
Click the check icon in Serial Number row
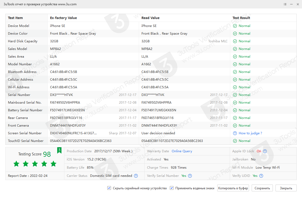coord(235,95)
